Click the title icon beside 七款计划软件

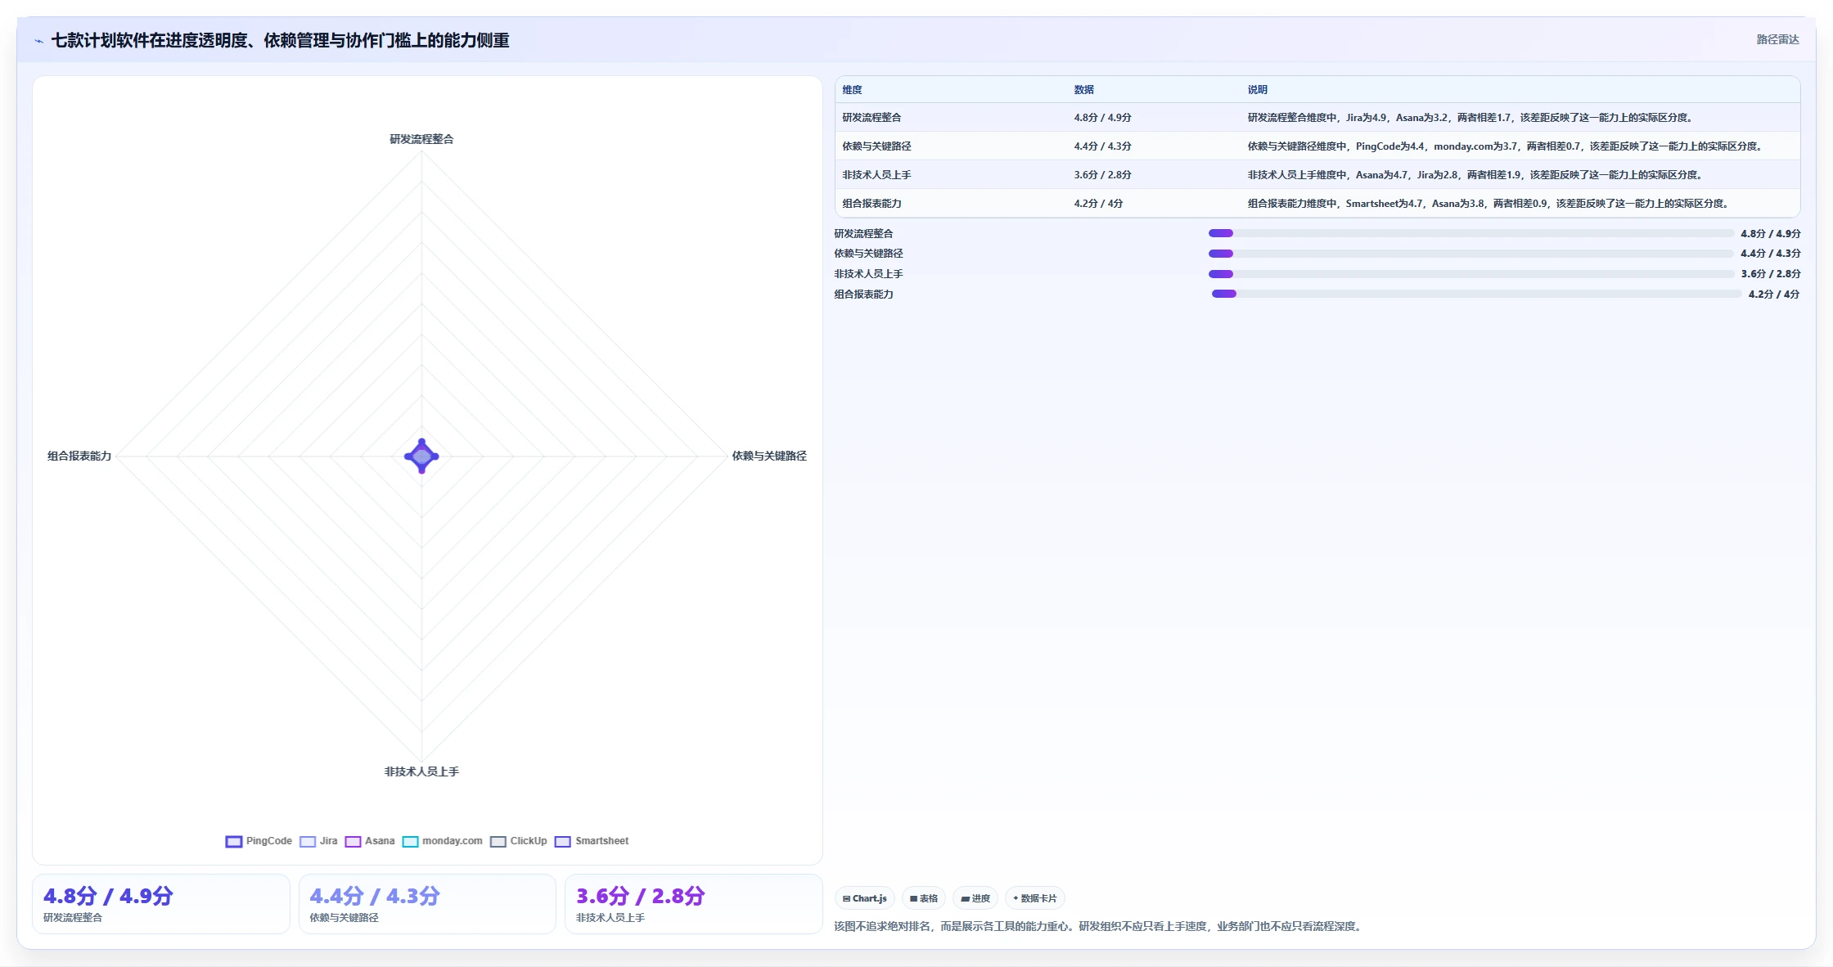click(x=38, y=41)
